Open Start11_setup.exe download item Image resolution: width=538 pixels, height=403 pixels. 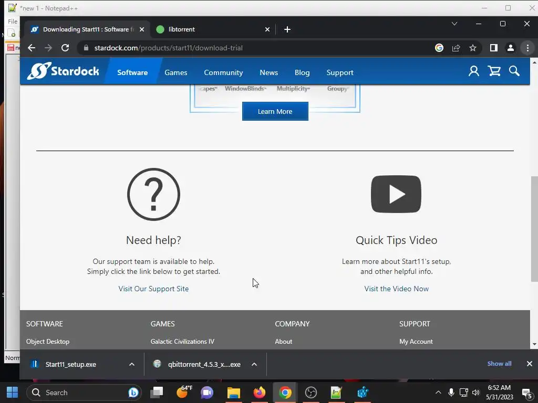coord(71,364)
